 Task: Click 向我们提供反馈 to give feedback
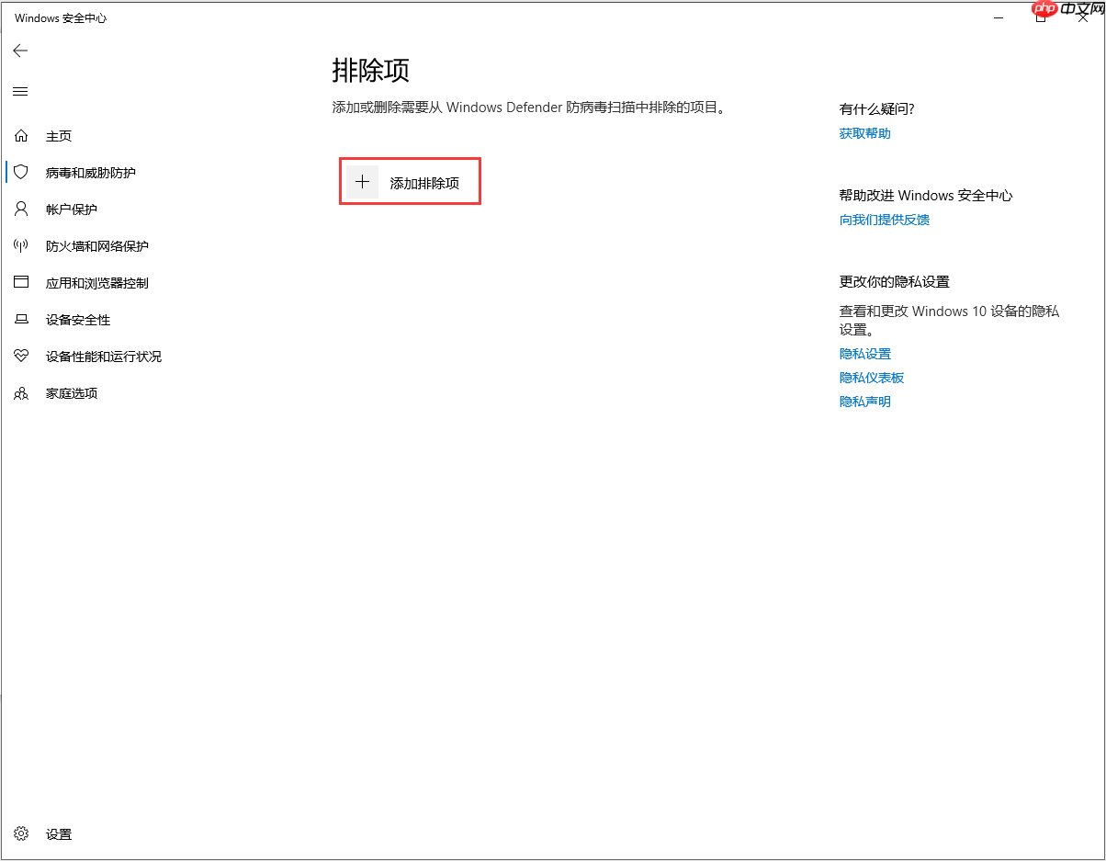tap(884, 220)
